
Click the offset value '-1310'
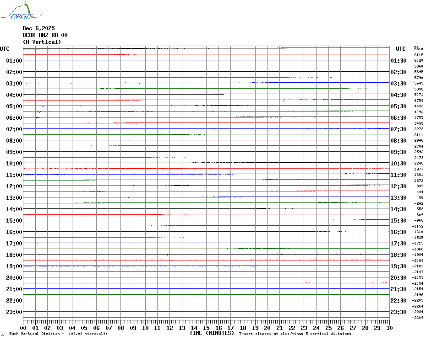[x=418, y=232]
